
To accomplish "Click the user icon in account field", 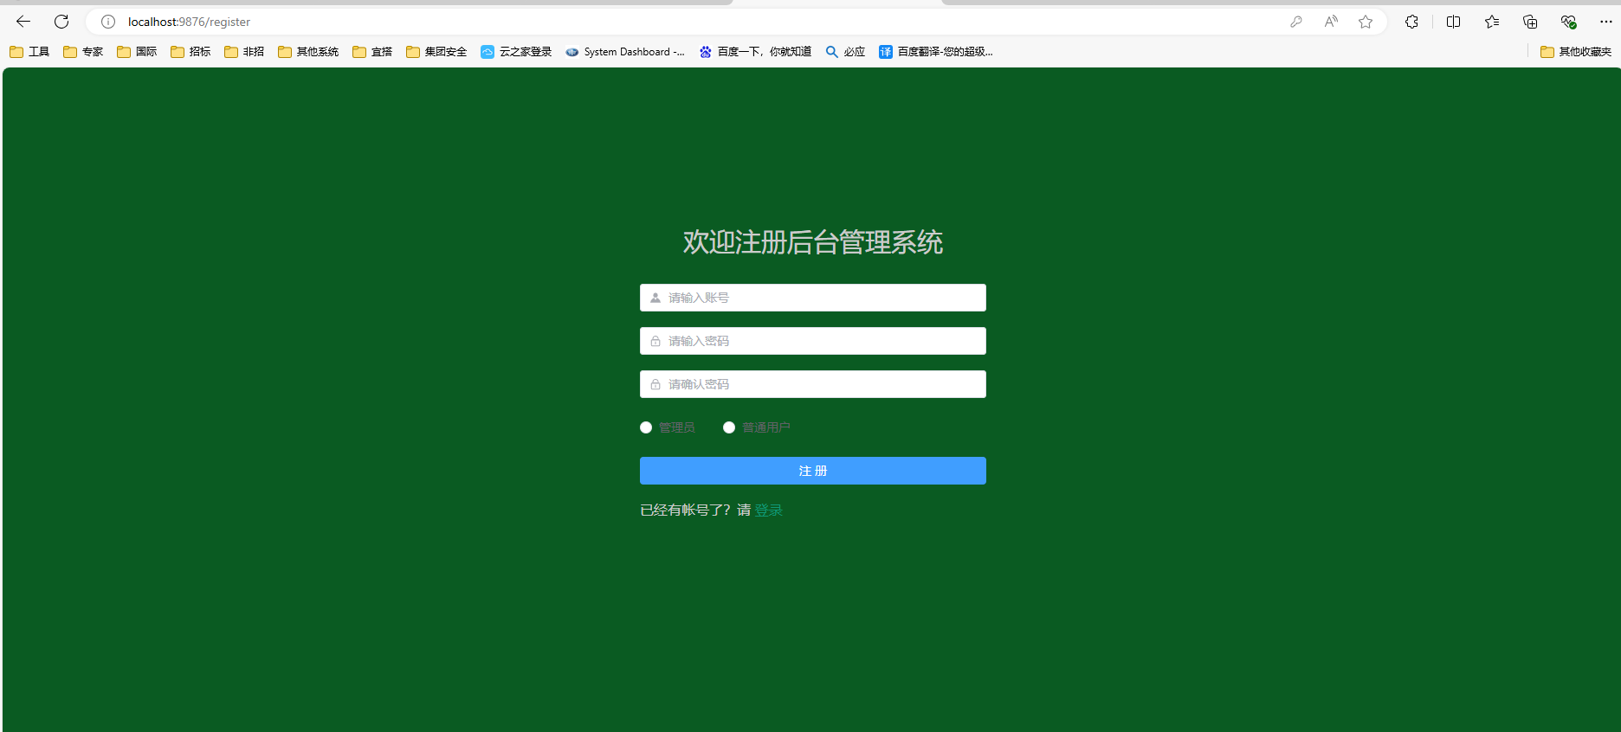I will click(656, 298).
